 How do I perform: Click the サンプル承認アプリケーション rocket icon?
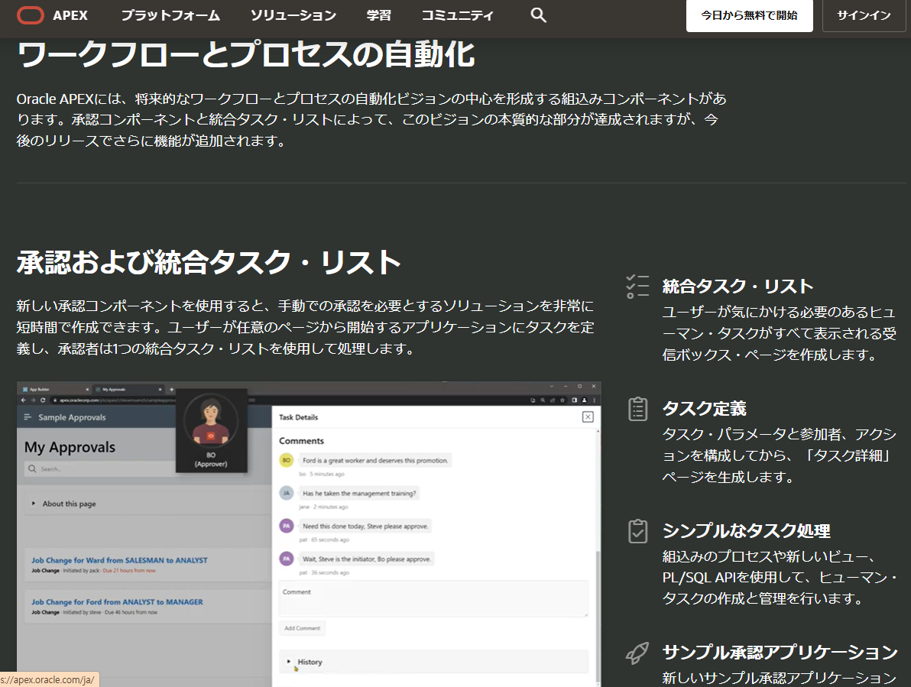coord(637,653)
